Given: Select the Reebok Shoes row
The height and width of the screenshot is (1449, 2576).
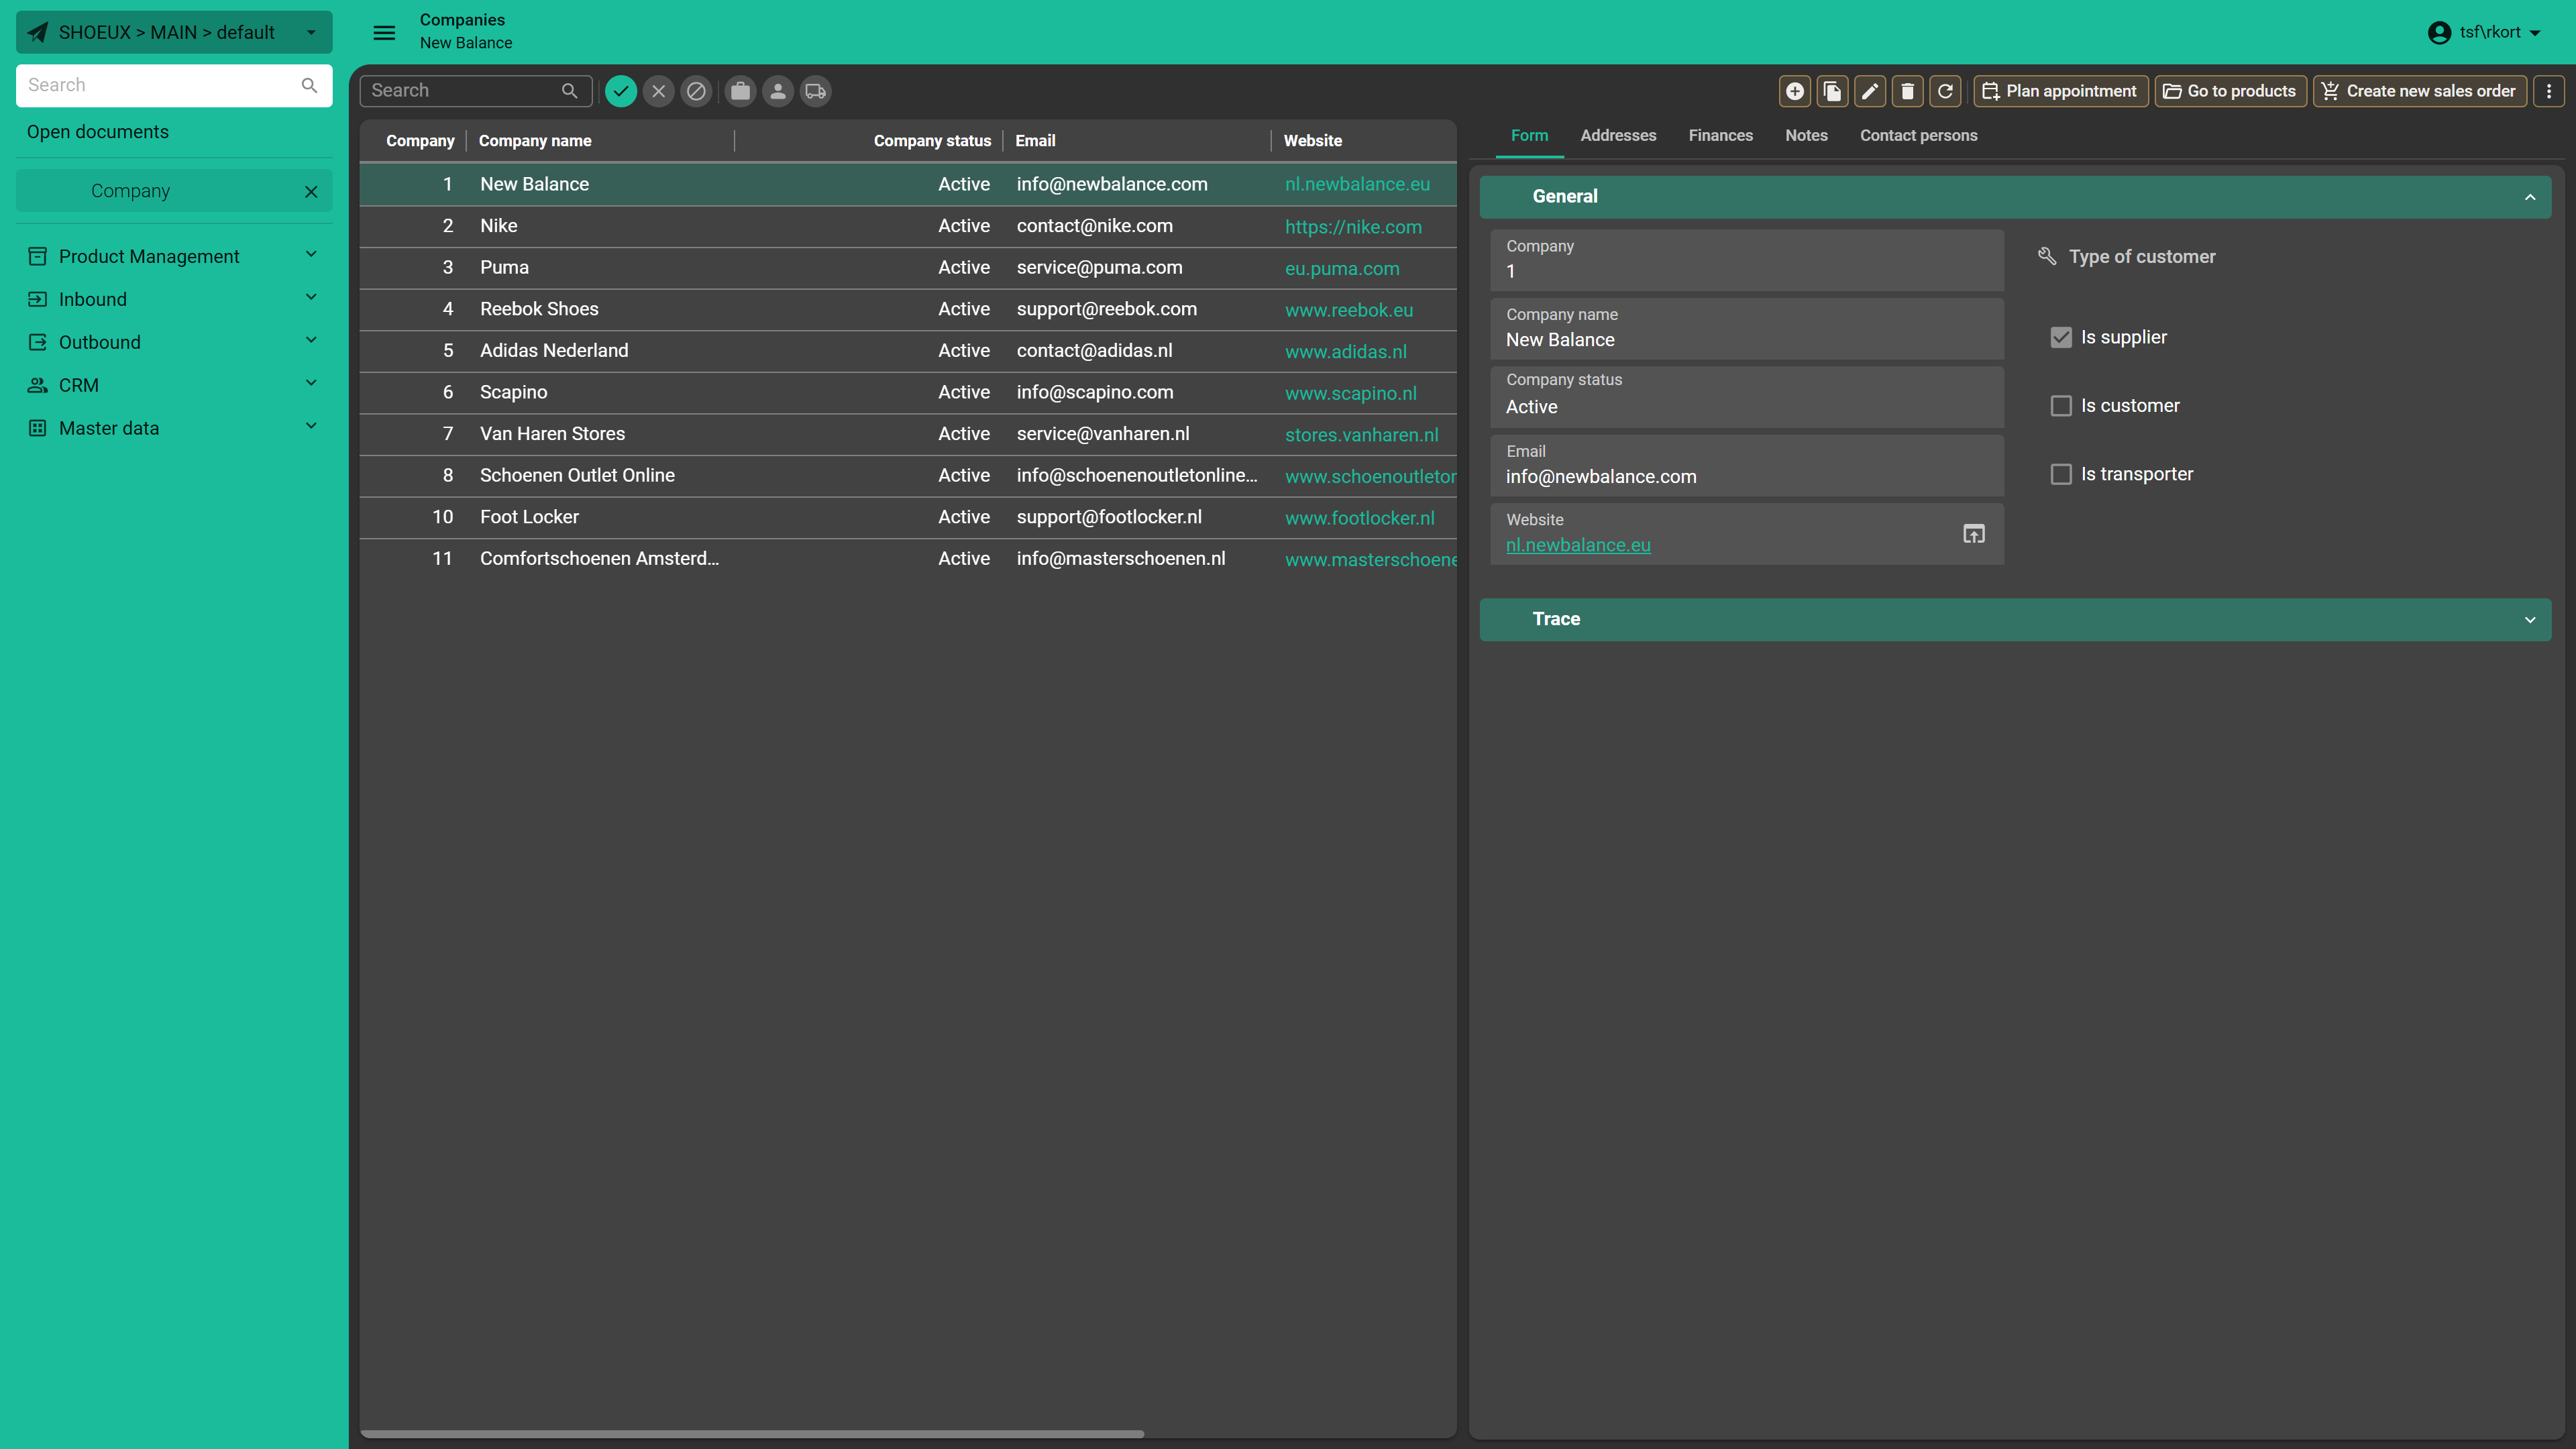Looking at the screenshot, I should 908,310.
